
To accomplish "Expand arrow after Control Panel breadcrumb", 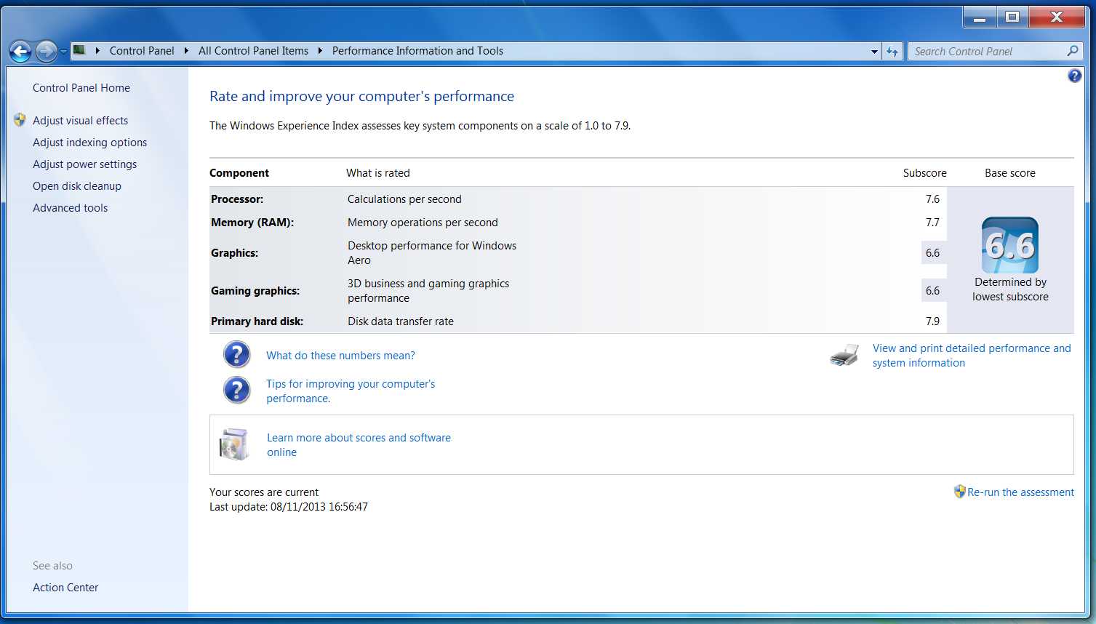I will tap(186, 51).
